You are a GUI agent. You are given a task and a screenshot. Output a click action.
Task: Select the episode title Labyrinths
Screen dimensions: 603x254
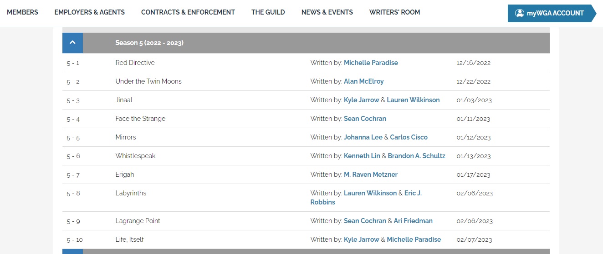click(131, 193)
